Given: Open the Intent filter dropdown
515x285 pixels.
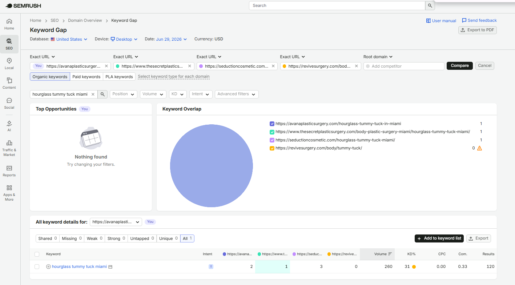Looking at the screenshot, I should (201, 94).
